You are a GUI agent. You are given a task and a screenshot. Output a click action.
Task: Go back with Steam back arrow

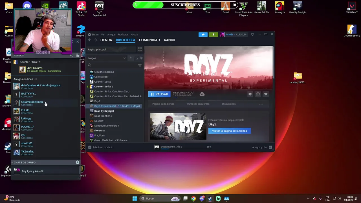point(90,40)
